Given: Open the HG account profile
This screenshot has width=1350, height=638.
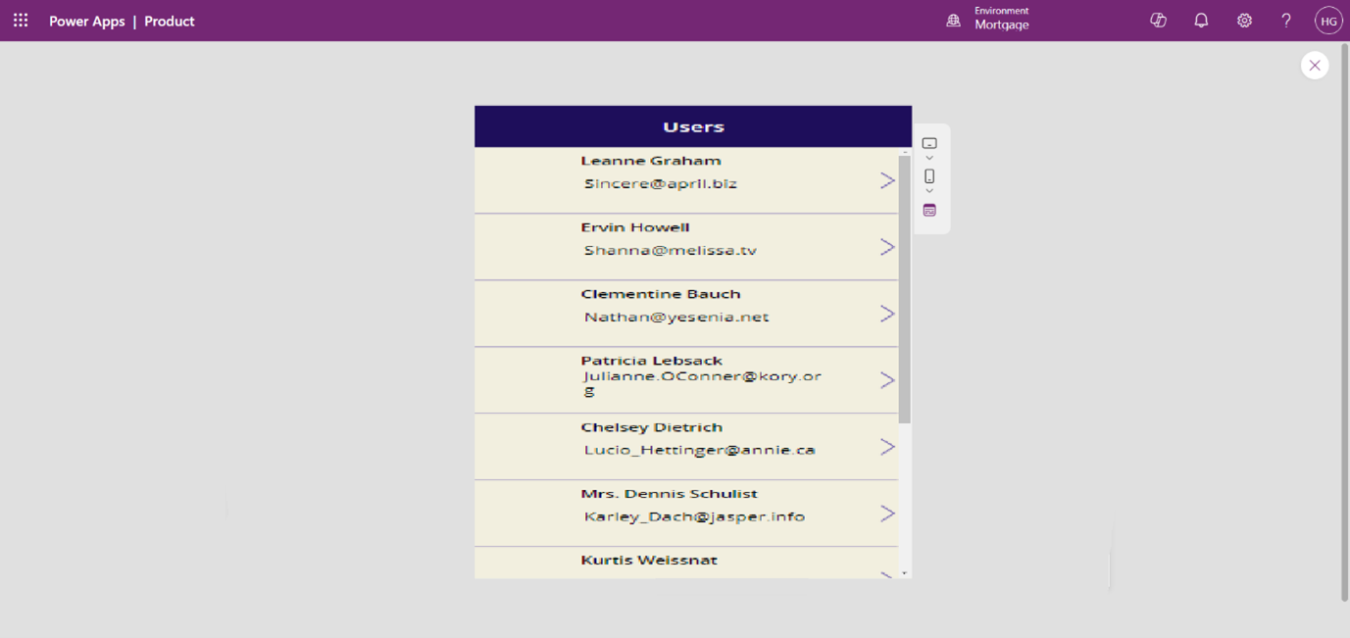Looking at the screenshot, I should coord(1328,21).
